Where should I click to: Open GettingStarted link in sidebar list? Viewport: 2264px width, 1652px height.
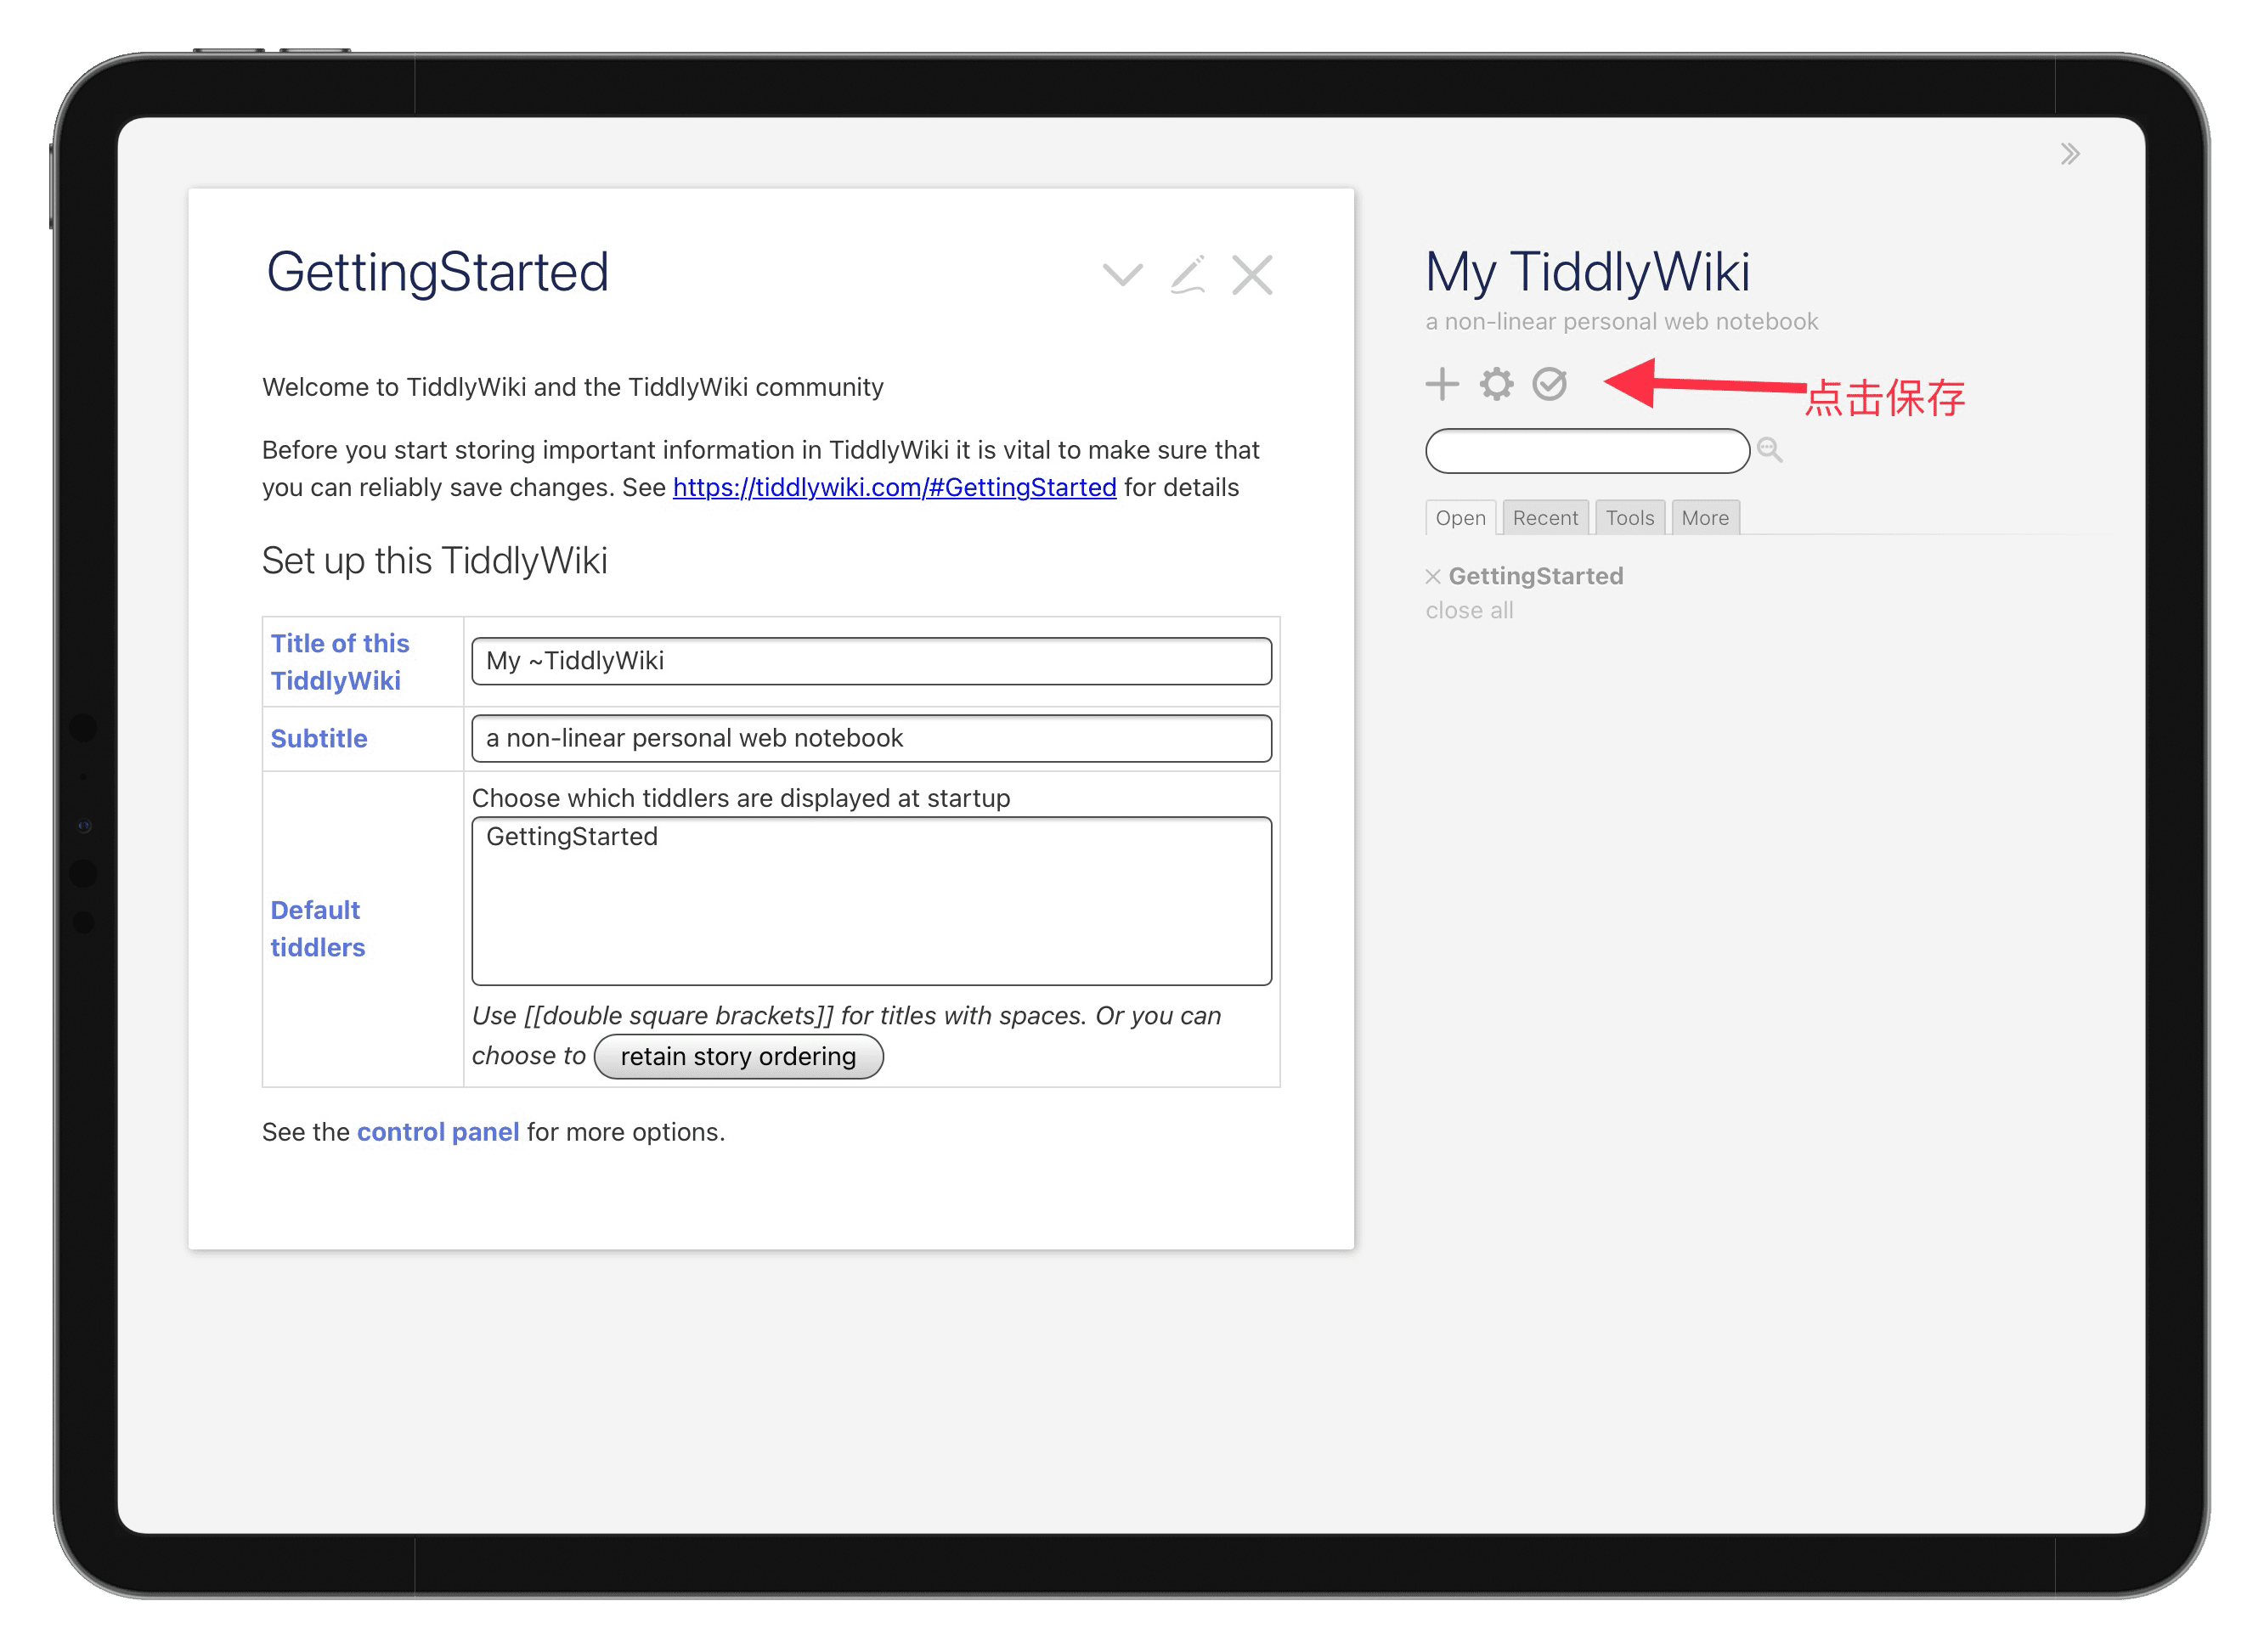pyautogui.click(x=1535, y=576)
